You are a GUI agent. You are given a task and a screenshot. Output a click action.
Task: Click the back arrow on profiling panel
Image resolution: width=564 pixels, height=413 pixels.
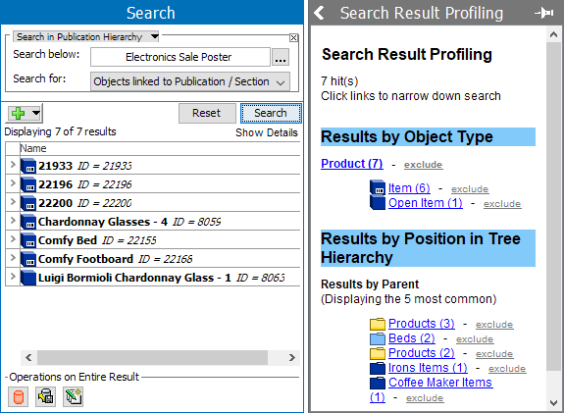click(x=319, y=13)
